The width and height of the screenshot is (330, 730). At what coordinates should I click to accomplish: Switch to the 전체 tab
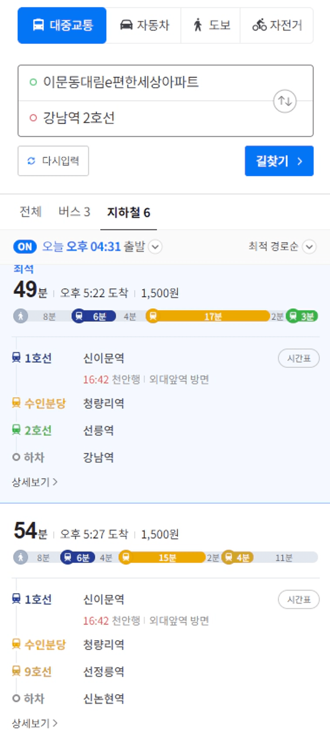(31, 212)
